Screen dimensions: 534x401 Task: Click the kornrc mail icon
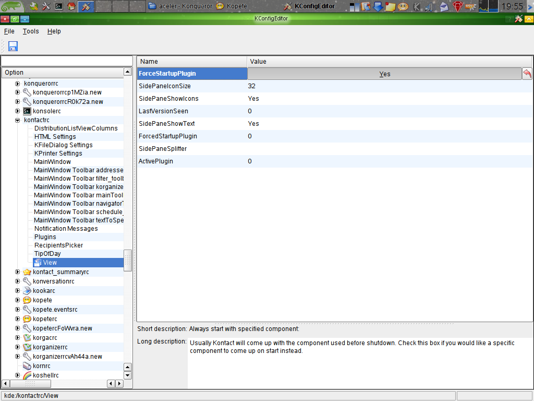27,366
